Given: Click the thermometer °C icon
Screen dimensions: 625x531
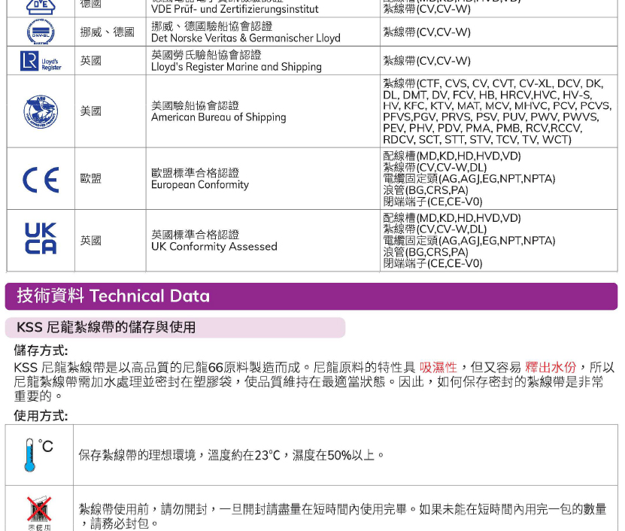Looking at the screenshot, I should point(39,455).
